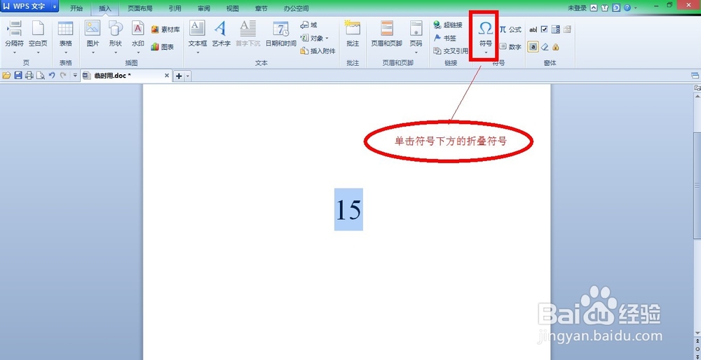Open file with quick toolbar folder icon
The height and width of the screenshot is (360, 701).
(x=6, y=76)
